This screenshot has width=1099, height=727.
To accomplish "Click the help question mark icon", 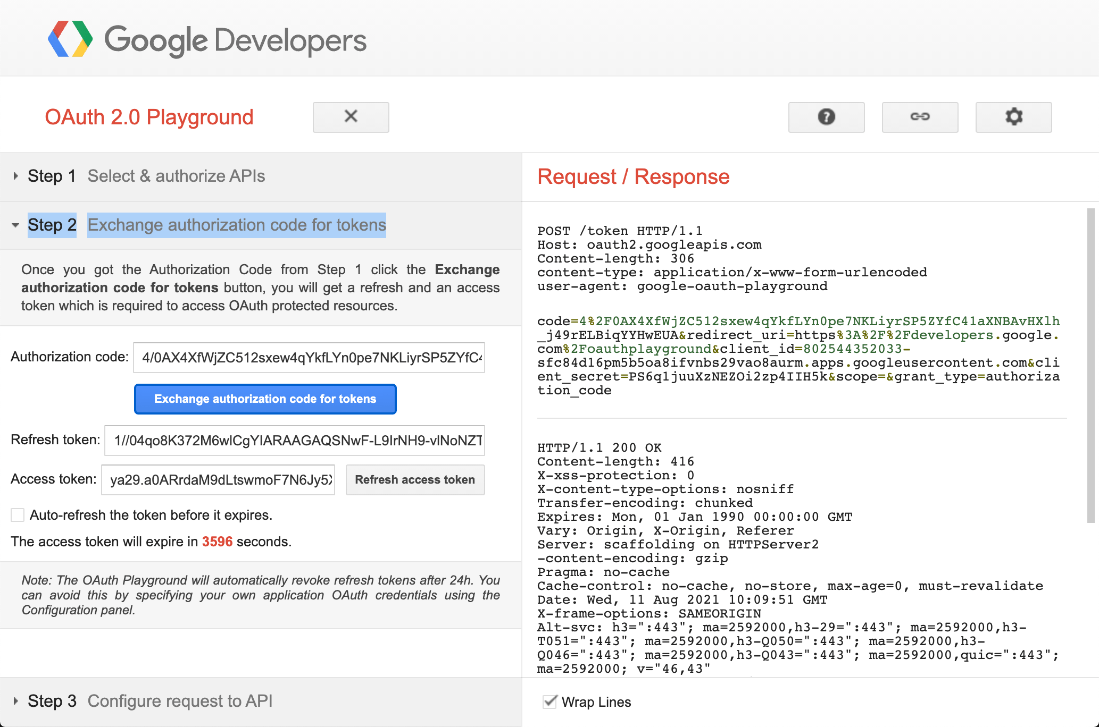I will pyautogui.click(x=825, y=116).
